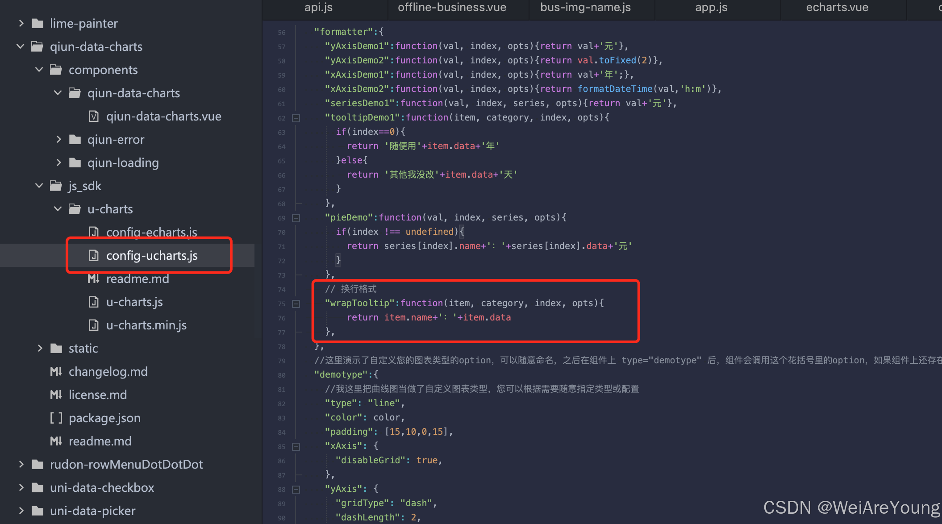
Task: Click the static folder icon
Action: click(56, 349)
